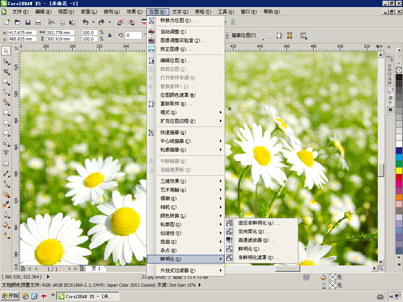Viewport: 403px width, 302px height.
Task: Click the Print icon in toolbar
Action: click(38, 22)
